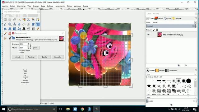The image size is (199, 112).
Task: Open Chrome from the Windows taskbar
Action: [82, 109]
